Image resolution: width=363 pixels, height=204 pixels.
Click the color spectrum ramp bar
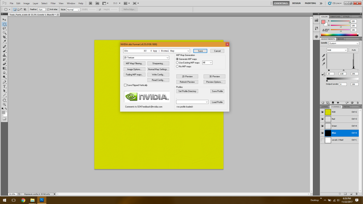339,35
